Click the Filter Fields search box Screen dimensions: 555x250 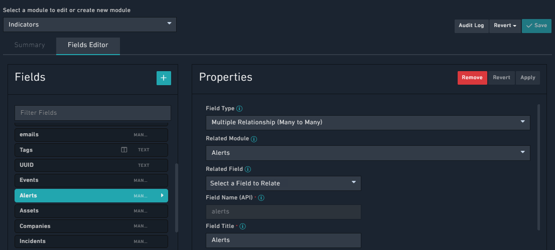[x=93, y=113]
